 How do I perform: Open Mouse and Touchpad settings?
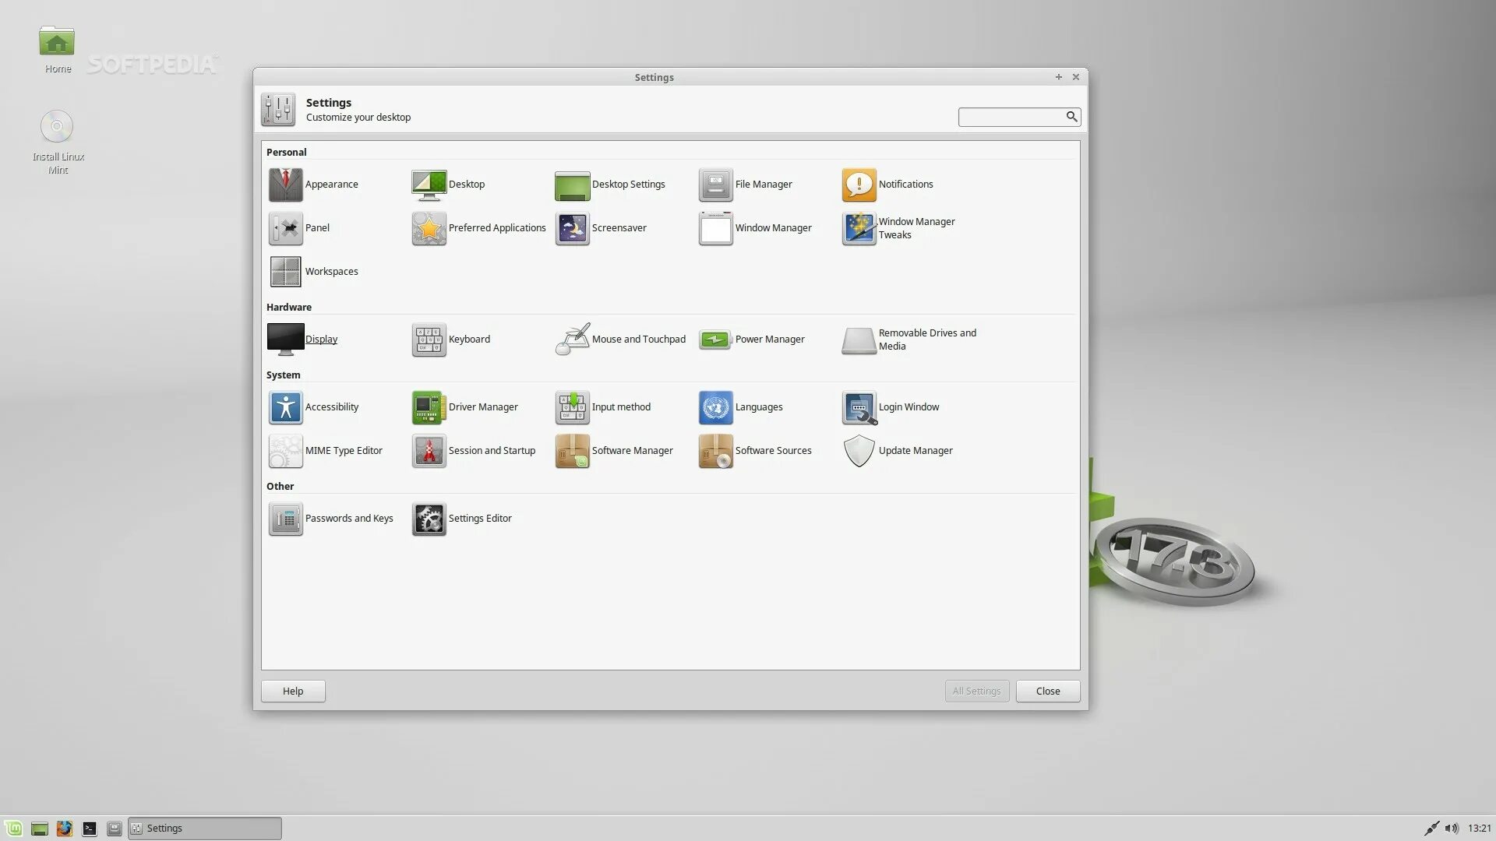[573, 340]
